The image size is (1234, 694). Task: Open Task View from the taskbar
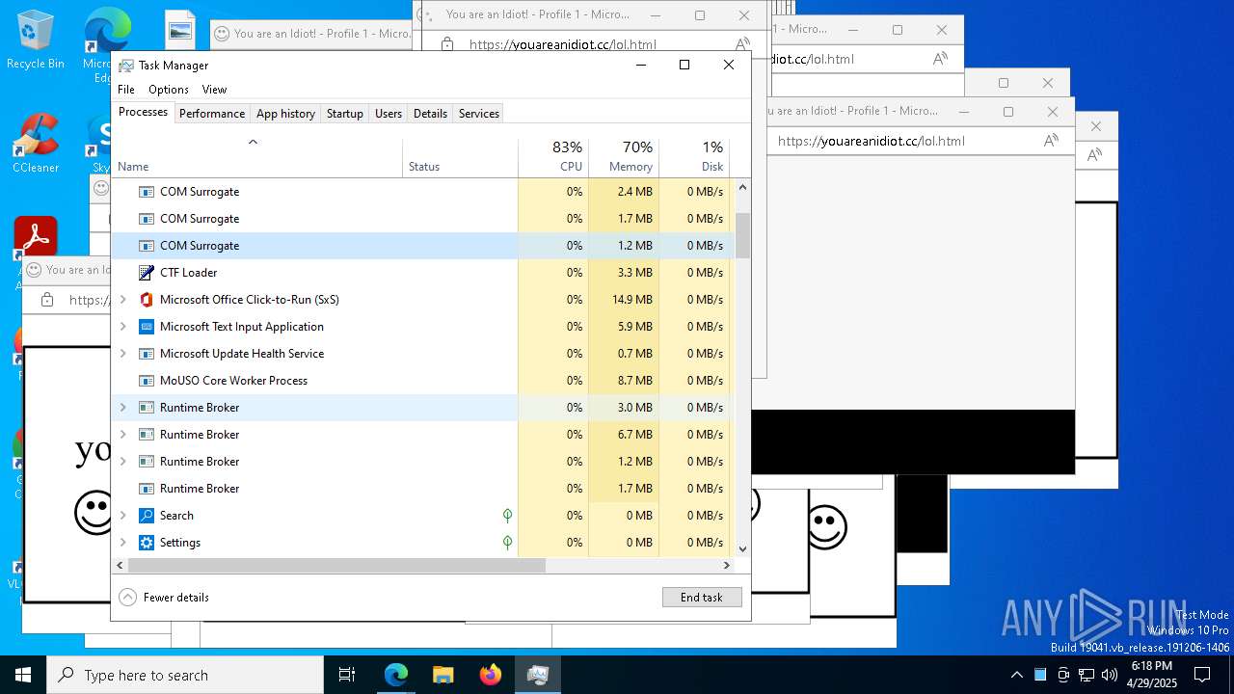347,675
